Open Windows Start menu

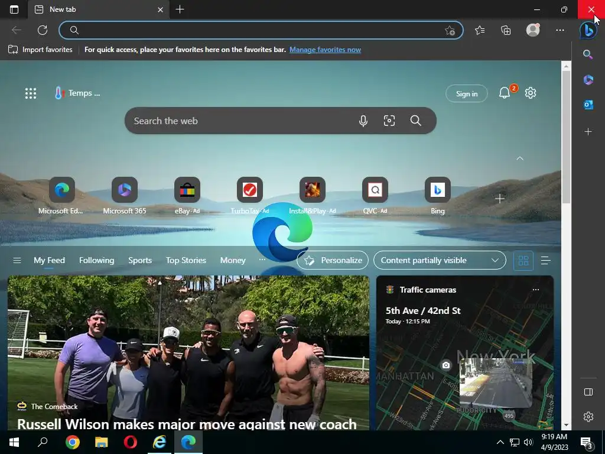click(x=14, y=442)
